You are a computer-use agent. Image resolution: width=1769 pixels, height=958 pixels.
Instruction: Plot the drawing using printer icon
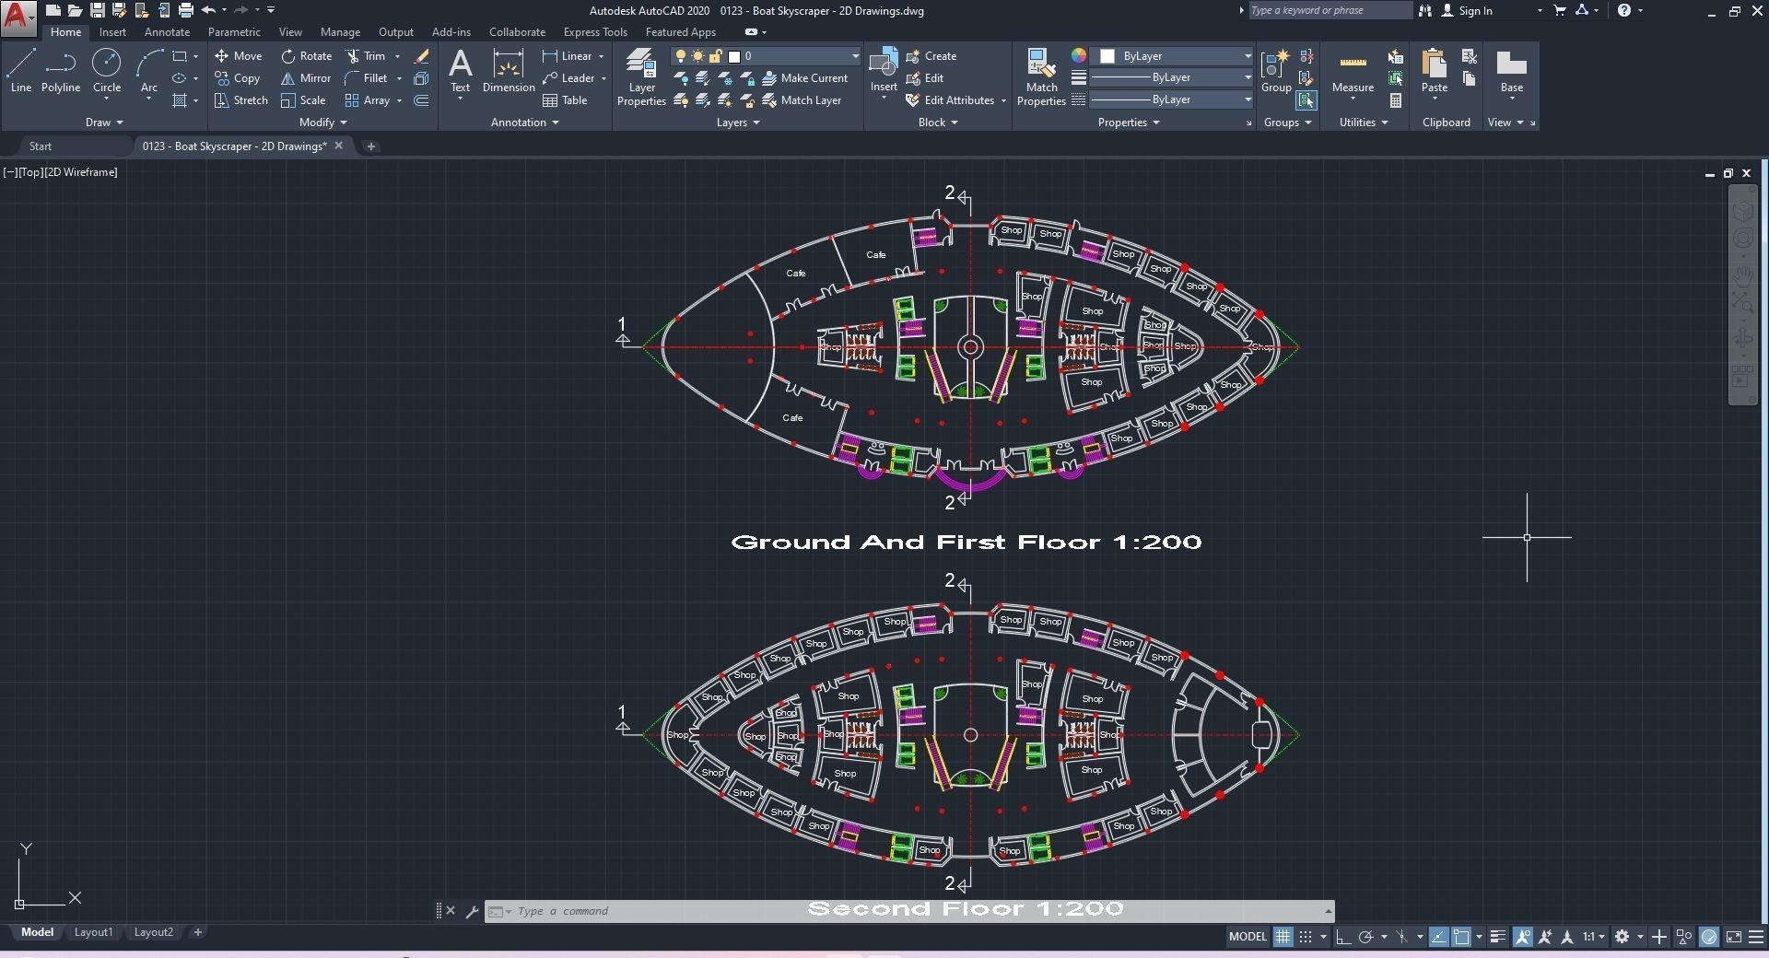click(185, 10)
